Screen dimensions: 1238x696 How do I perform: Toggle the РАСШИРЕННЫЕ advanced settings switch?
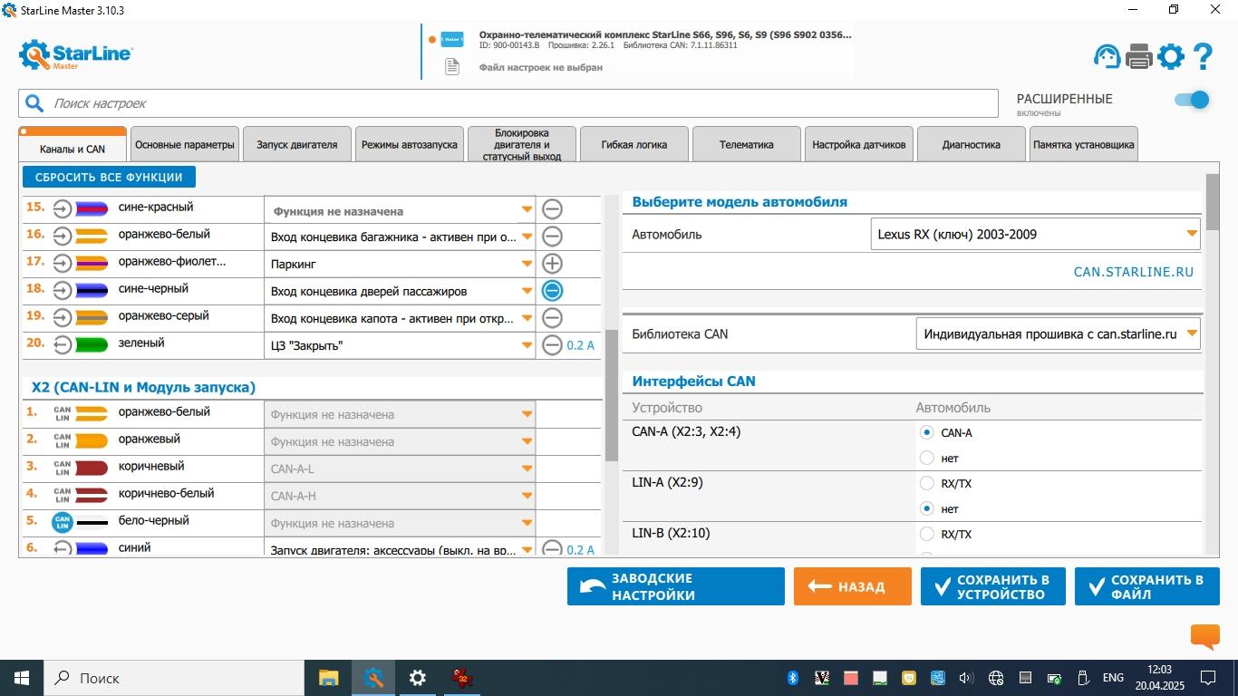pyautogui.click(x=1192, y=100)
